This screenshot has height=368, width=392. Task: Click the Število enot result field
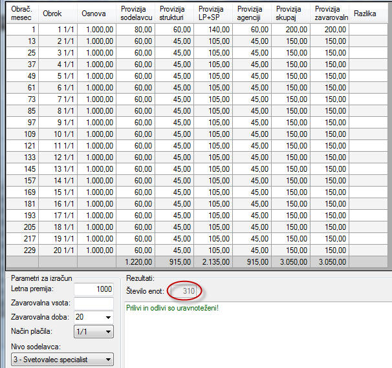coord(184,291)
